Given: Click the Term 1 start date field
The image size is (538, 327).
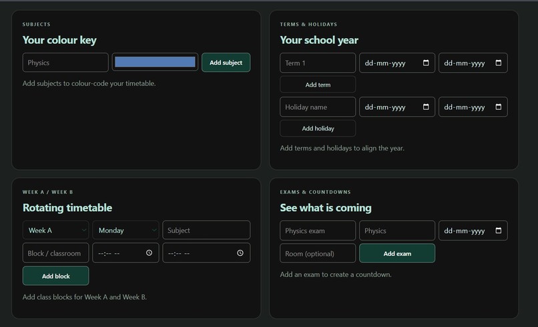Looking at the screenshot, I should point(397,63).
